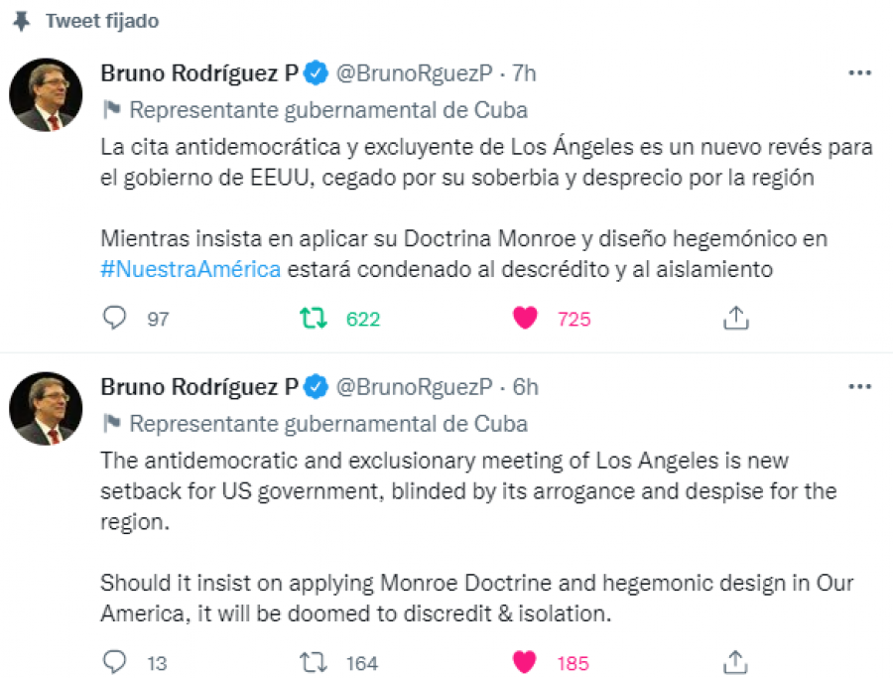
Task: Click the government flag icon on first tweet
Action: (x=112, y=109)
